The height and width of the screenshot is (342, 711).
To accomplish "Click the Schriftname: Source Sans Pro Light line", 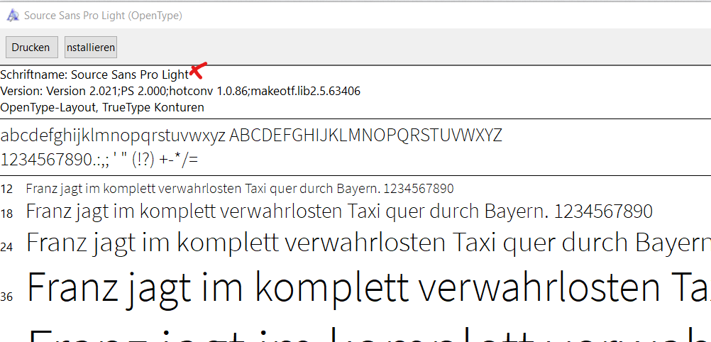I will (94, 75).
